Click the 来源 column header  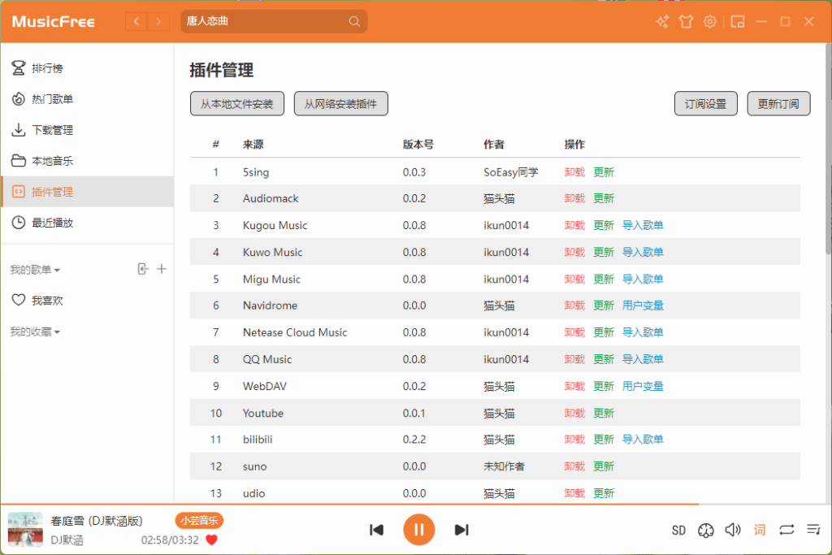(253, 145)
